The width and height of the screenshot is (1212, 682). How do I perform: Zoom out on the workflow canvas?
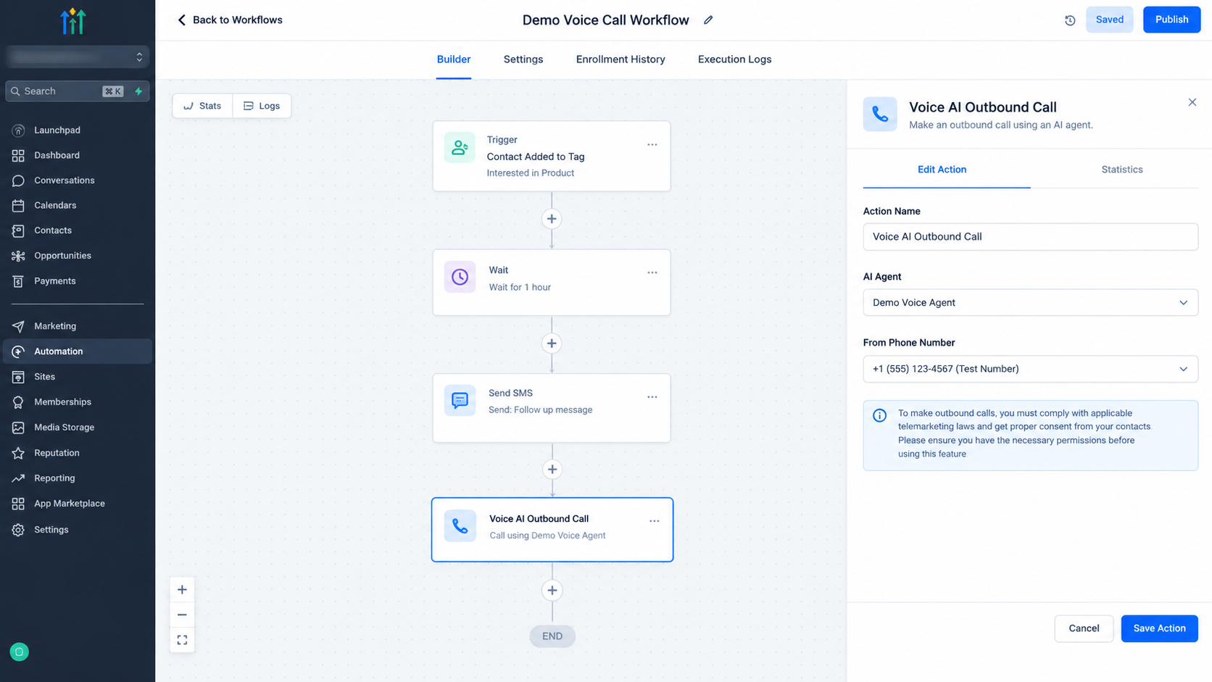[x=182, y=615]
